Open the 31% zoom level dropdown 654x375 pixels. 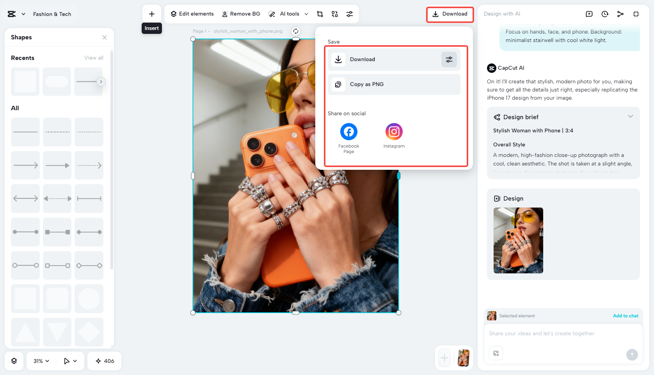(41, 361)
